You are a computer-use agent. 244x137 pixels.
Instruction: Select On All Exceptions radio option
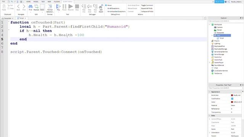(x=106, y=8)
